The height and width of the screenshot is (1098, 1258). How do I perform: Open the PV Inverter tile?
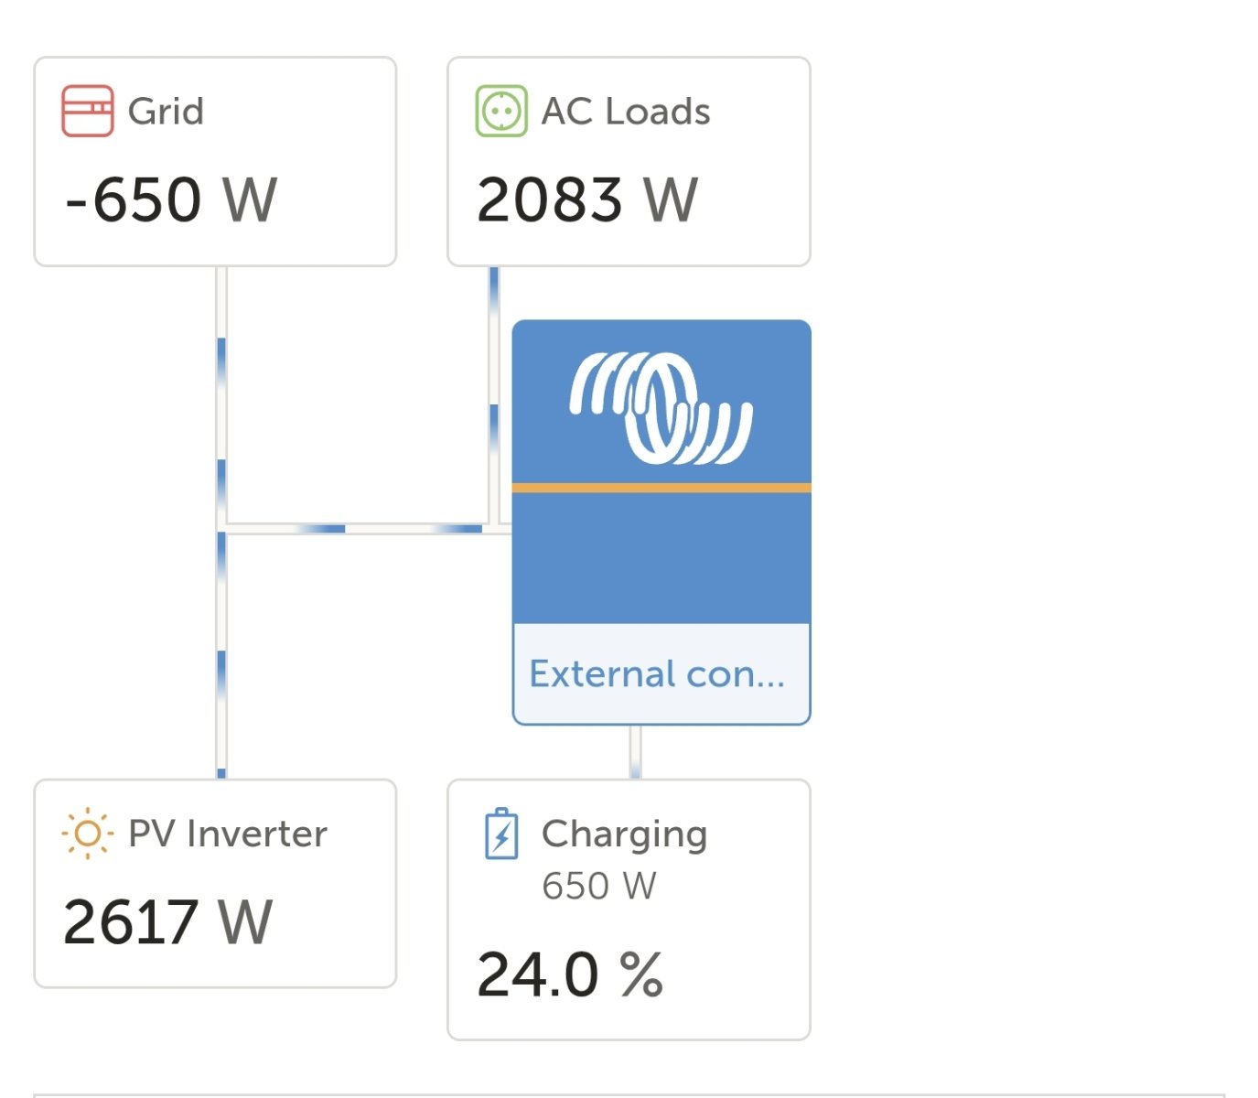pyautogui.click(x=215, y=884)
